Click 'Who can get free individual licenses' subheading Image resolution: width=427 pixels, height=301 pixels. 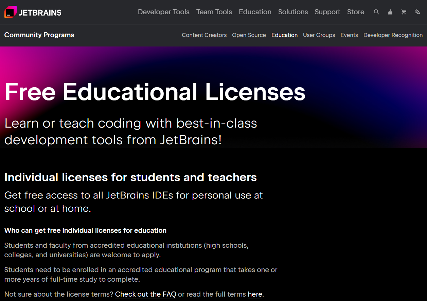tap(85, 230)
